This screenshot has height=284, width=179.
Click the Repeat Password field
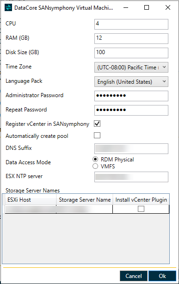click(x=131, y=110)
